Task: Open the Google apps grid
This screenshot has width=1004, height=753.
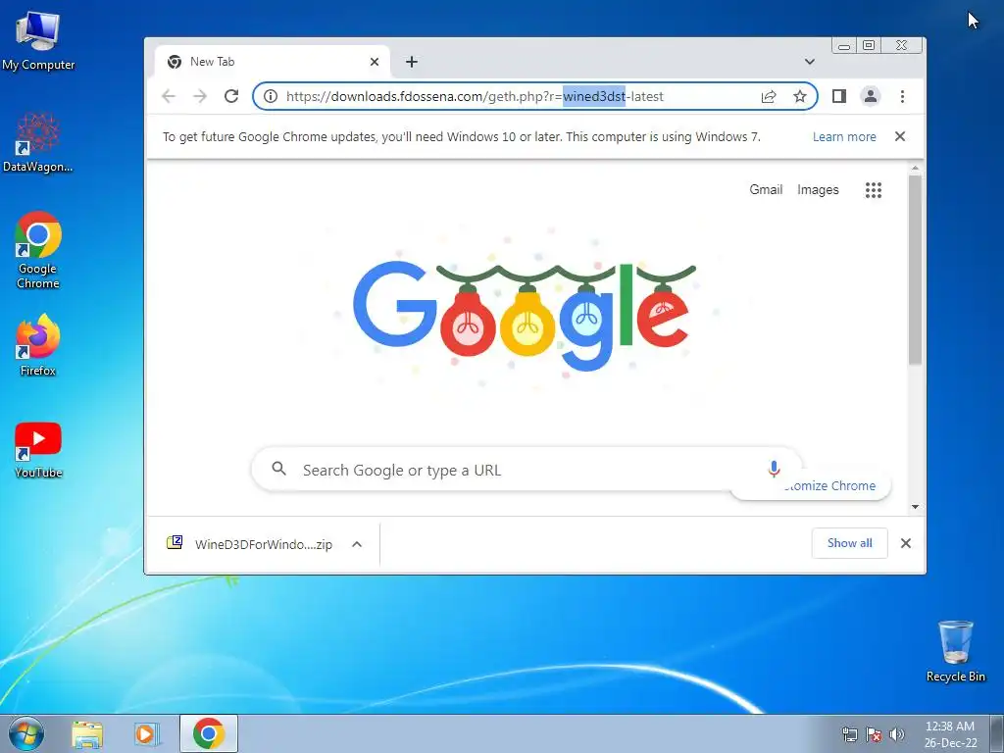Action: pos(874,189)
